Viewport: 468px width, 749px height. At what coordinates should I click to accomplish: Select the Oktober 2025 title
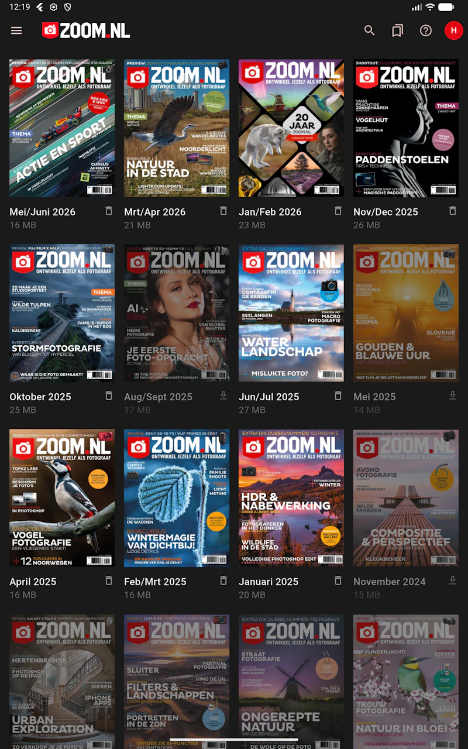pos(40,397)
